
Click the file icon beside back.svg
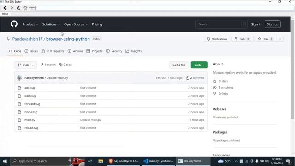19,96
